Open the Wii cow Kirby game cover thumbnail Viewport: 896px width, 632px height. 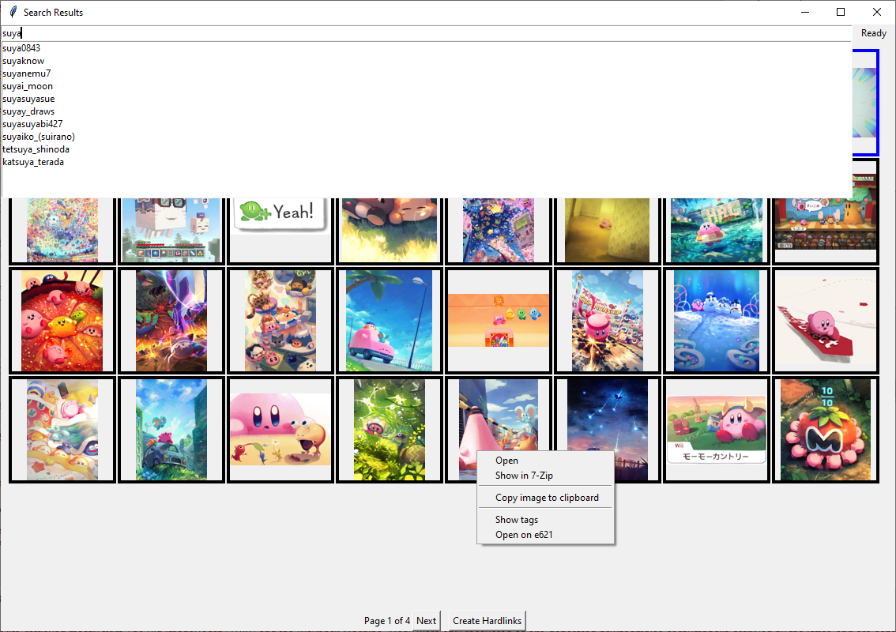click(717, 430)
